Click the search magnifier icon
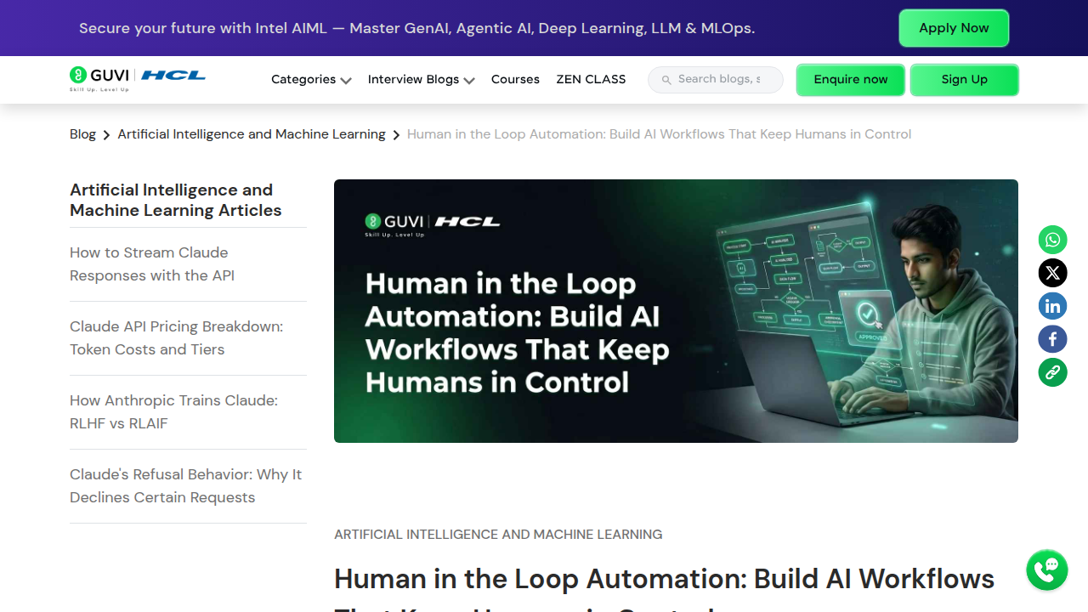This screenshot has height=612, width=1088. [666, 80]
